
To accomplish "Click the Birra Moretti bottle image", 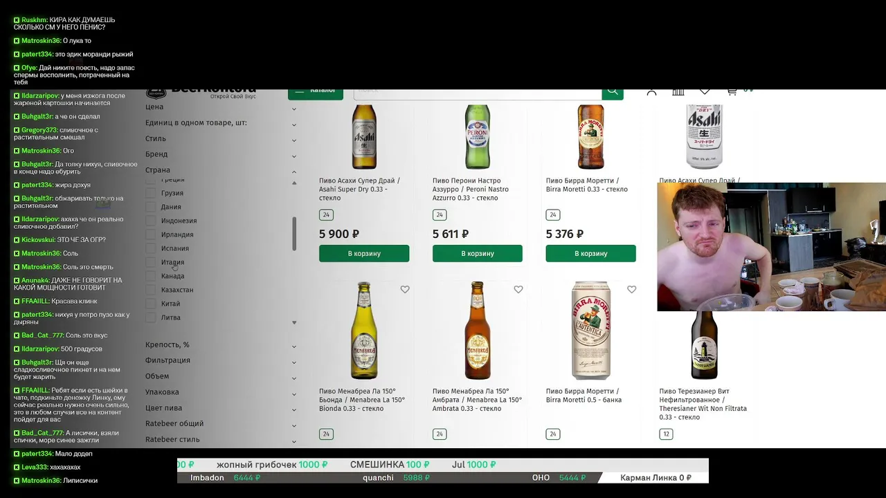I will pyautogui.click(x=590, y=137).
